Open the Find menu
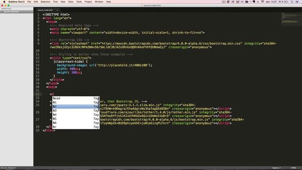302x170 pixels. 55,2
